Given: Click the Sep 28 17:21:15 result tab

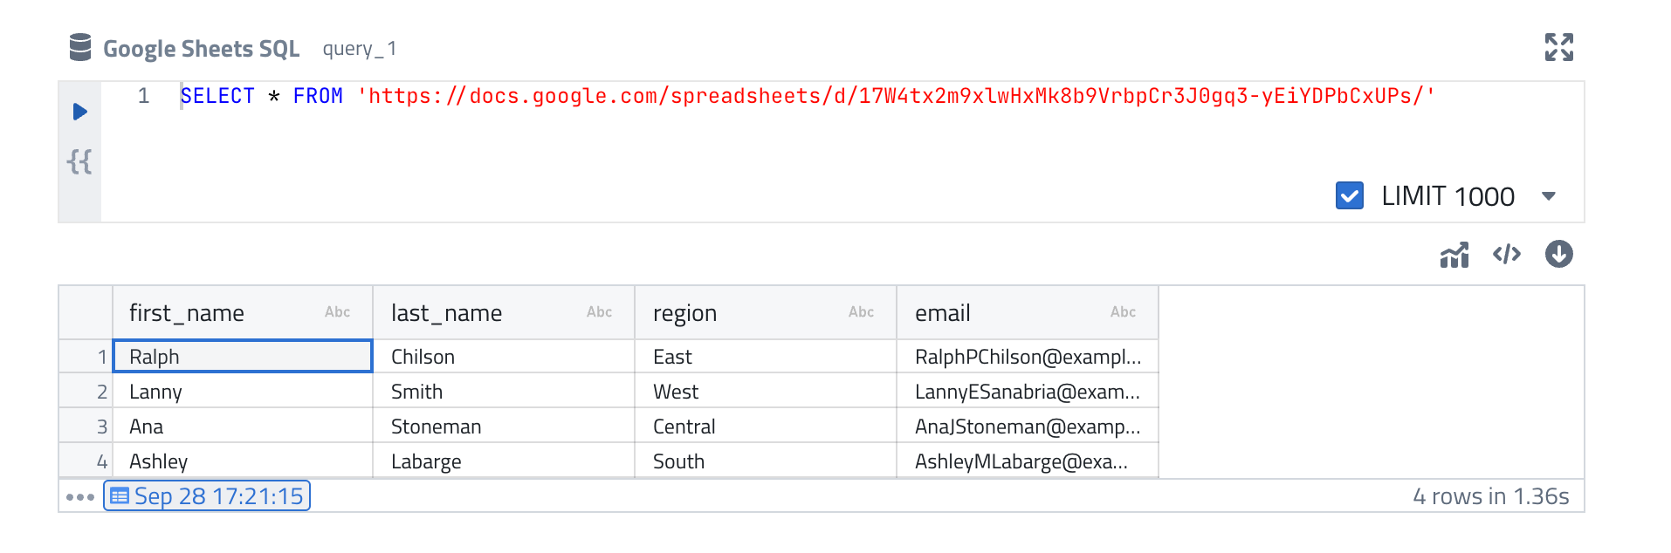Looking at the screenshot, I should 207,496.
